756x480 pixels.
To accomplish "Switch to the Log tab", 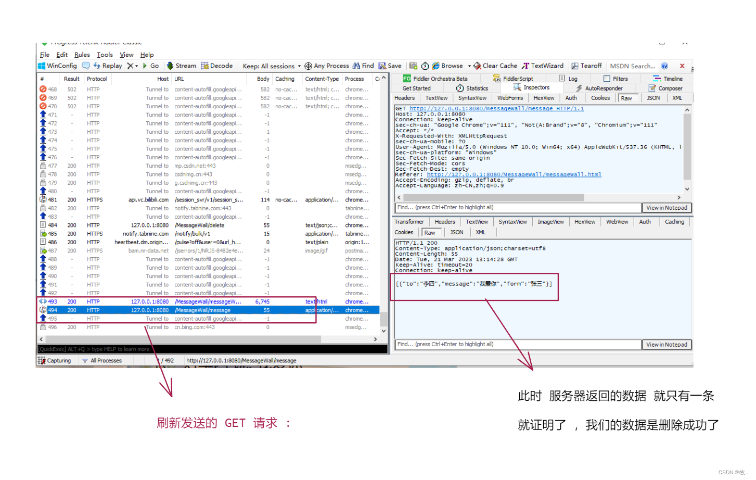I will point(568,79).
